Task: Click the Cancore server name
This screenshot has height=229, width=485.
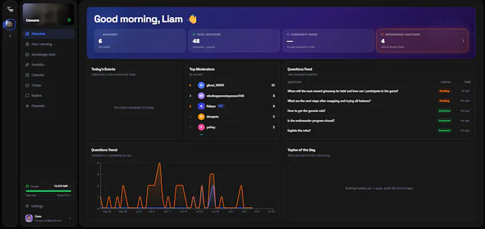Action: tap(33, 21)
